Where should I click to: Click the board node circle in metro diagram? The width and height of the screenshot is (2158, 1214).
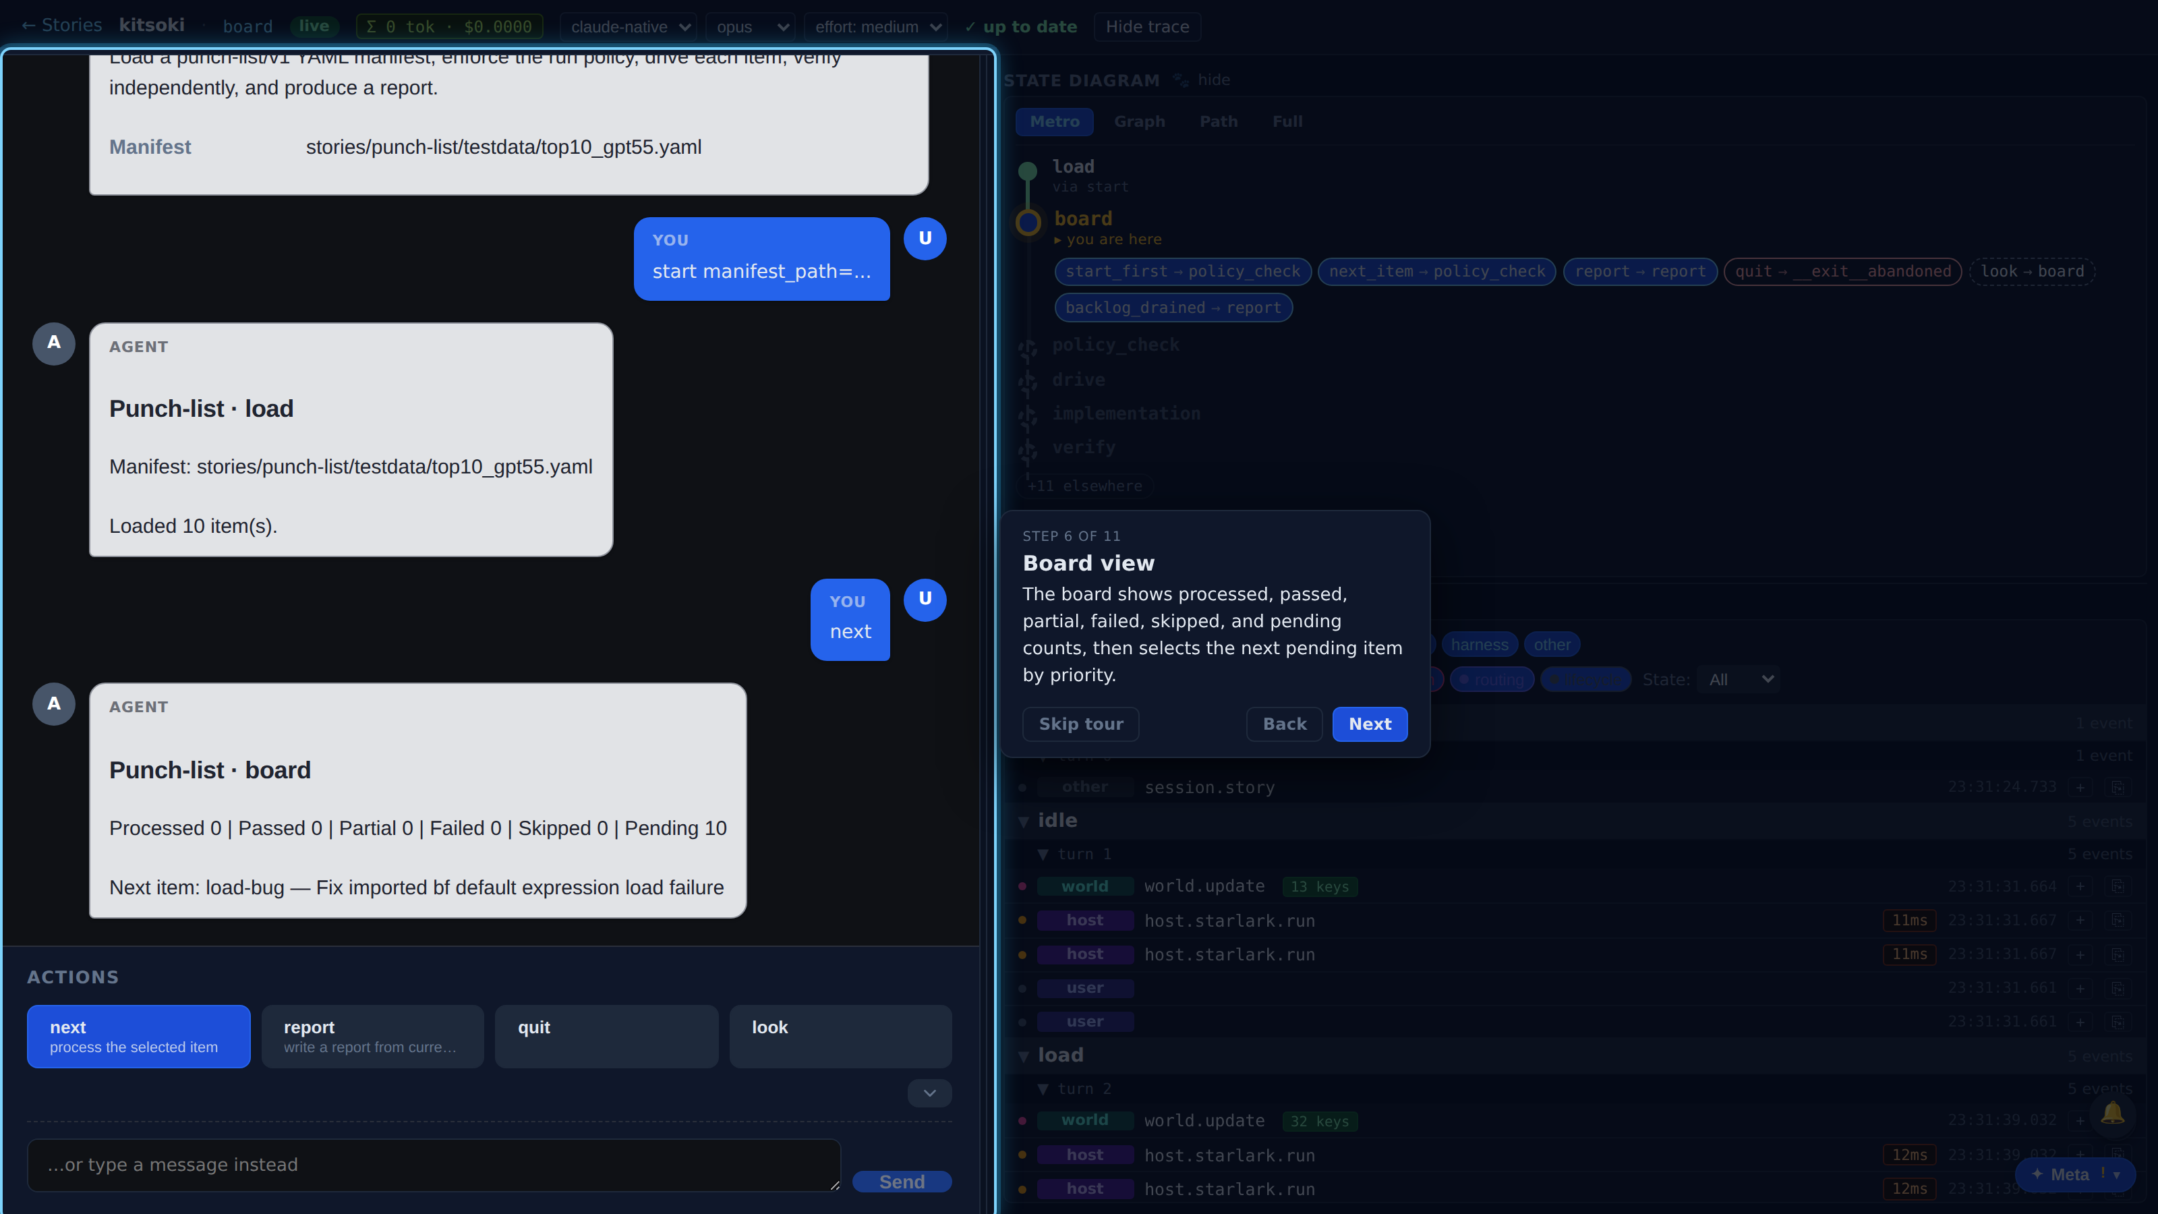pos(1028,222)
